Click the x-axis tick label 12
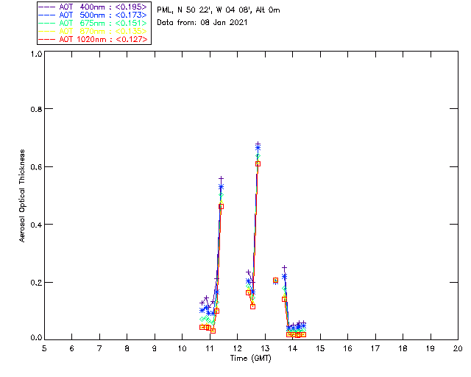The height and width of the screenshot is (377, 471). [x=237, y=348]
